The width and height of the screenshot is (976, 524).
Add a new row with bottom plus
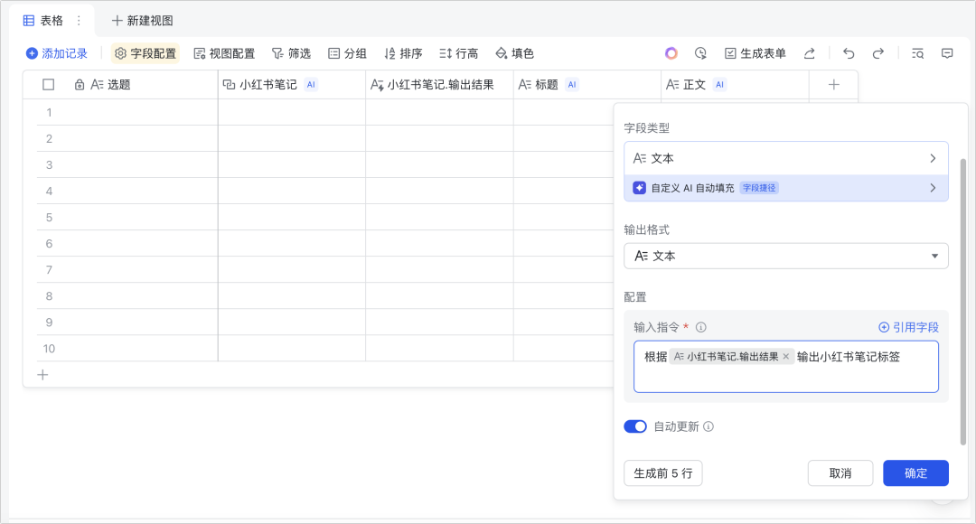43,375
